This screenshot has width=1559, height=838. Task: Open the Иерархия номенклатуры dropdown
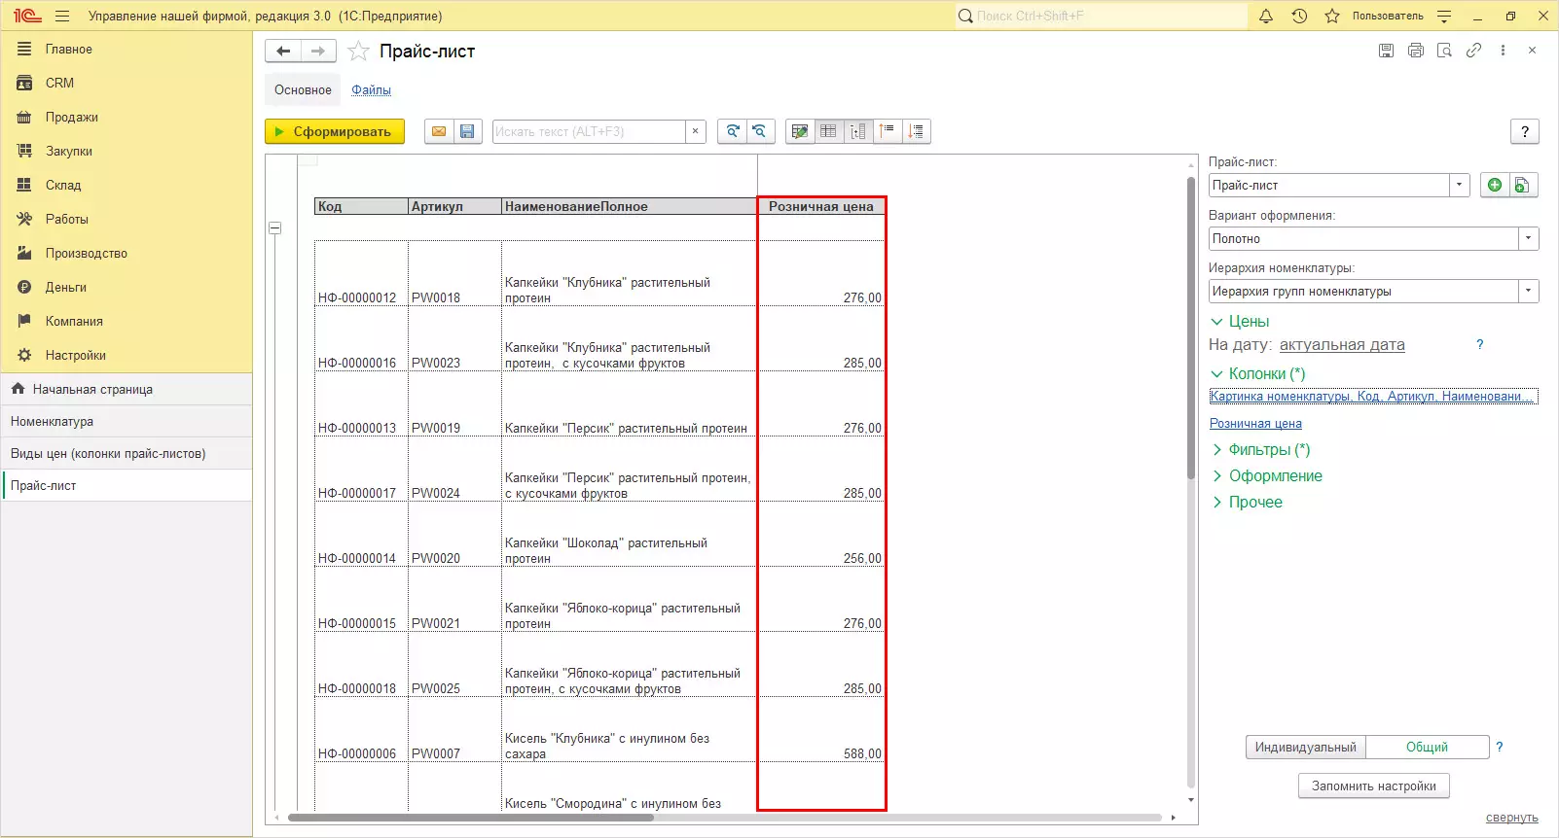pyautogui.click(x=1529, y=291)
